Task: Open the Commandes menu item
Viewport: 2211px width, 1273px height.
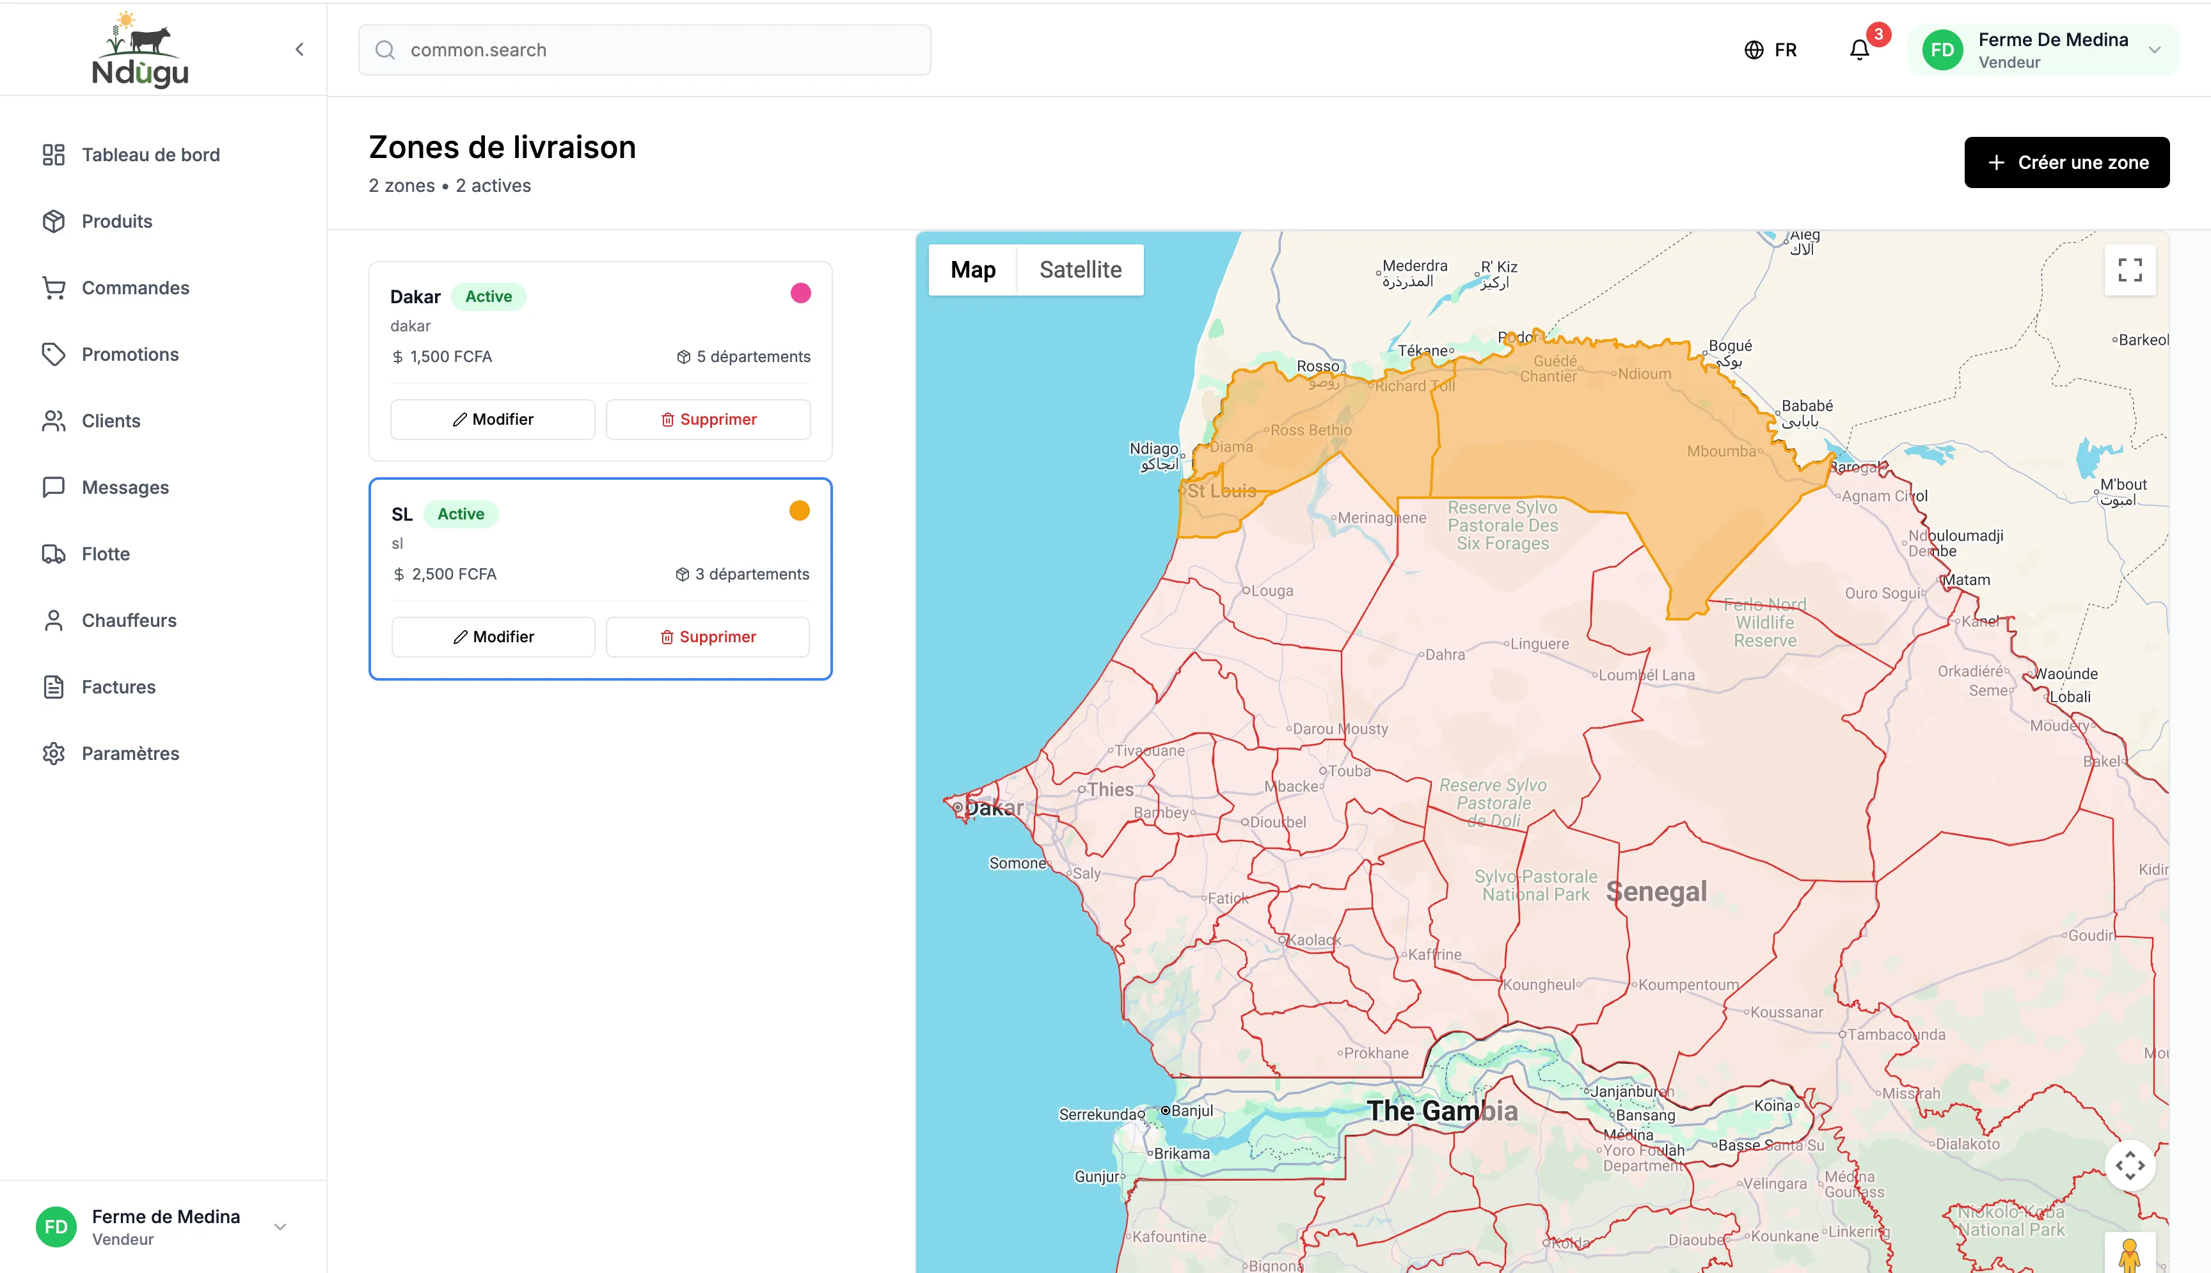Action: pyautogui.click(x=134, y=288)
